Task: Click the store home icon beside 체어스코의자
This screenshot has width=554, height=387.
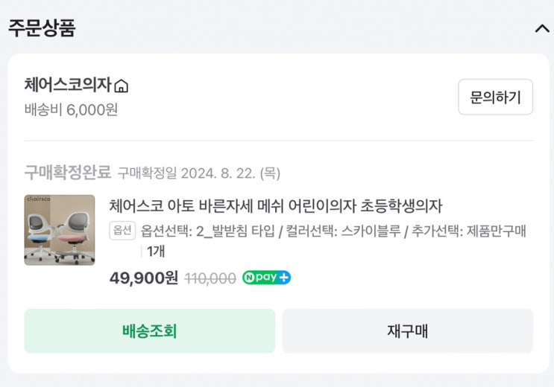Action: pos(122,86)
